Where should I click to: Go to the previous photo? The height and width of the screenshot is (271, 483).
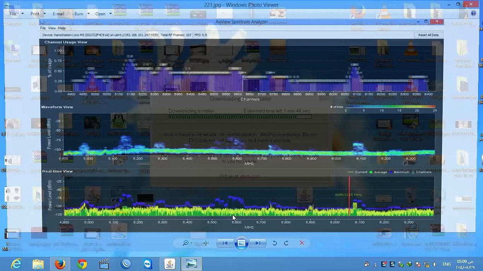(225, 243)
